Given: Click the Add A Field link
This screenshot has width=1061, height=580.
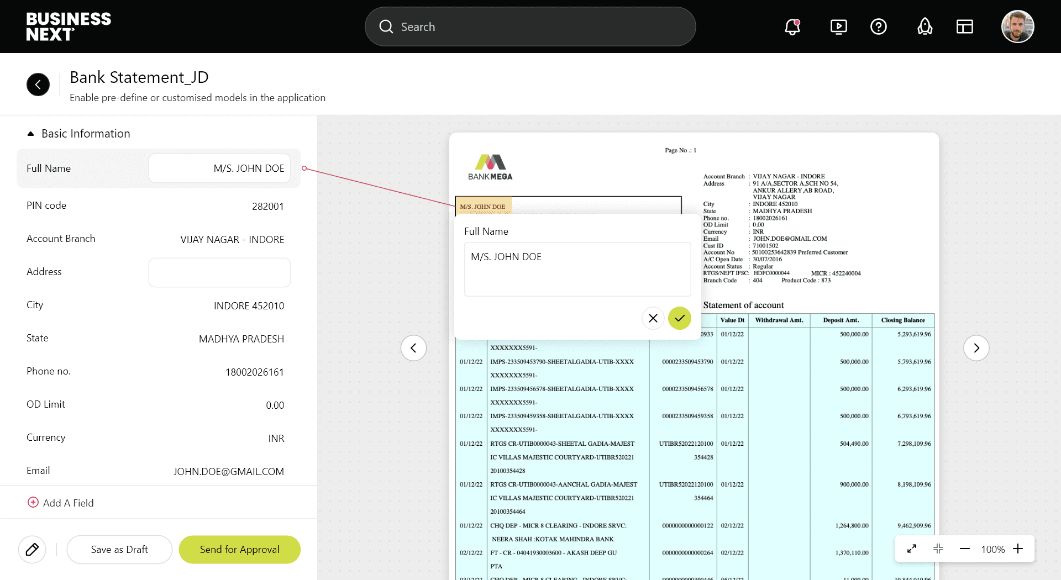Looking at the screenshot, I should coord(69,503).
